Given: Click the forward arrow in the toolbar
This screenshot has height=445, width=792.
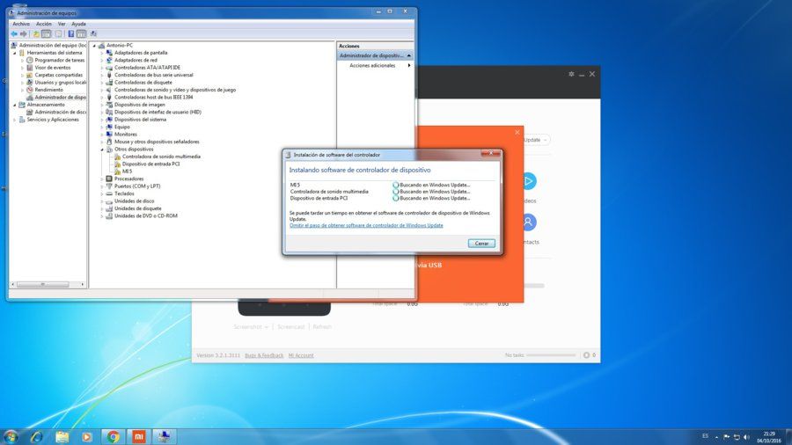Looking at the screenshot, I should (x=23, y=33).
